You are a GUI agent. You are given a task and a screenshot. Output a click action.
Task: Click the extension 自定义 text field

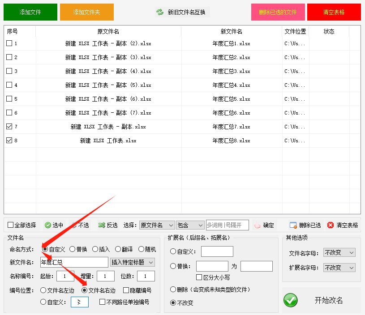pos(217,251)
